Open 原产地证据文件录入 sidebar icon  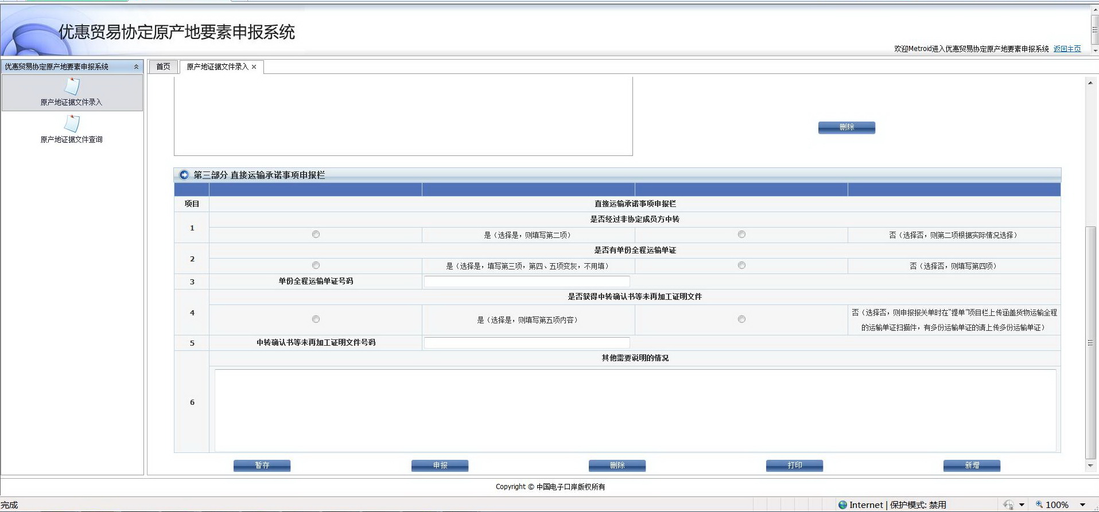(72, 87)
